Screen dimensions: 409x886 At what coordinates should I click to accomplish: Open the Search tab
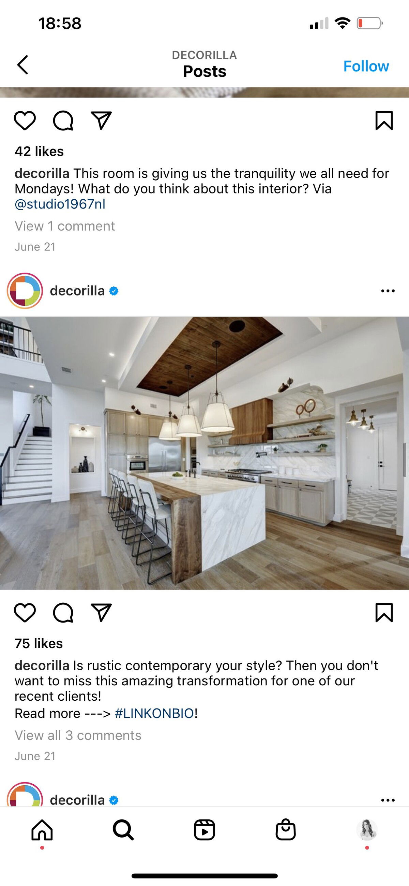(123, 830)
